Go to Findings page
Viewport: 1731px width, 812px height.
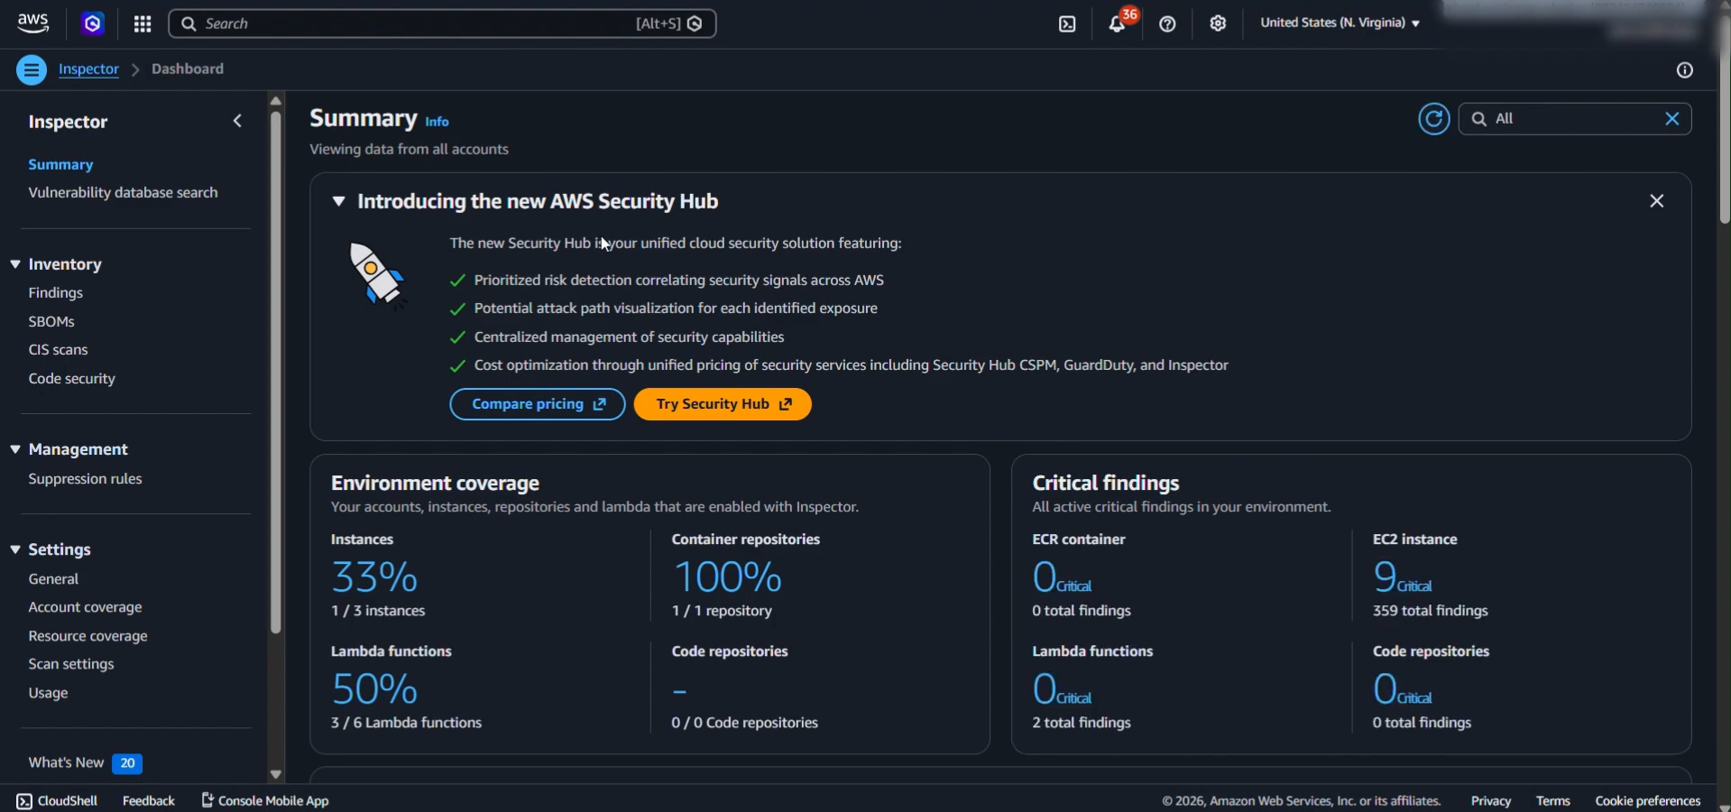pyautogui.click(x=55, y=293)
